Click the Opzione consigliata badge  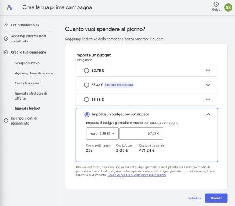[119, 85]
